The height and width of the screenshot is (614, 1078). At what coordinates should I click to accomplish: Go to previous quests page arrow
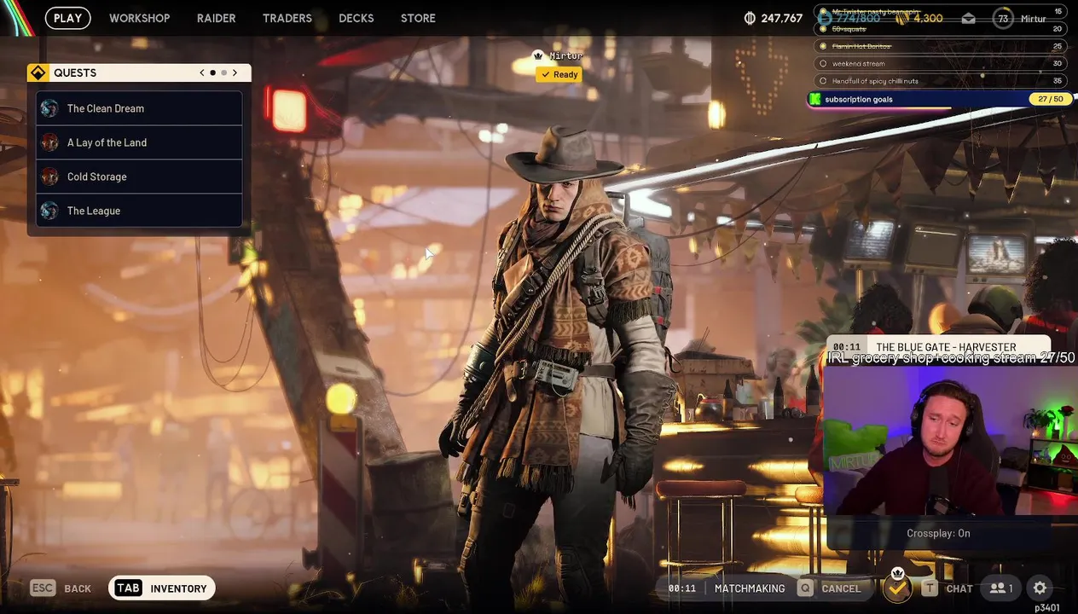[202, 72]
